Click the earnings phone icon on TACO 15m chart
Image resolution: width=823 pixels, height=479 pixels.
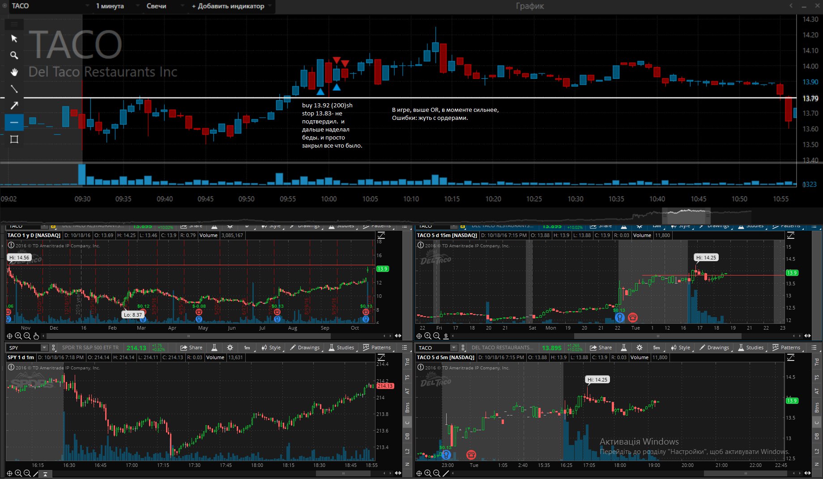(632, 318)
